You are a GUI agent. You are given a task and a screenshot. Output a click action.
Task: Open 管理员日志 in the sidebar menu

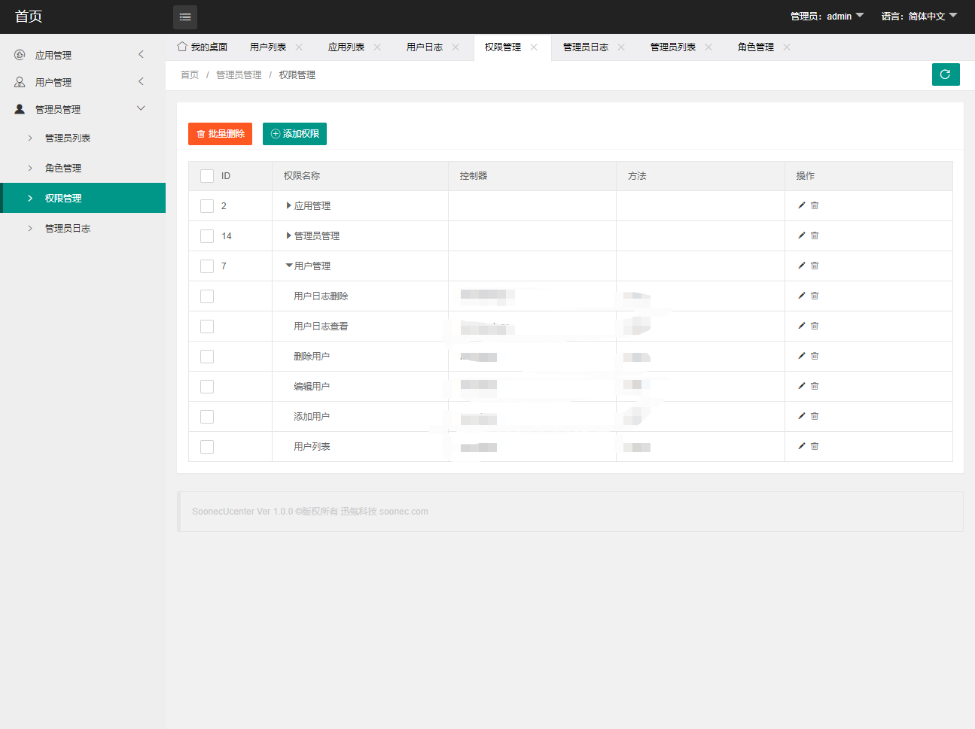67,228
